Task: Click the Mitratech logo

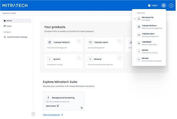Action: pos(15,6)
